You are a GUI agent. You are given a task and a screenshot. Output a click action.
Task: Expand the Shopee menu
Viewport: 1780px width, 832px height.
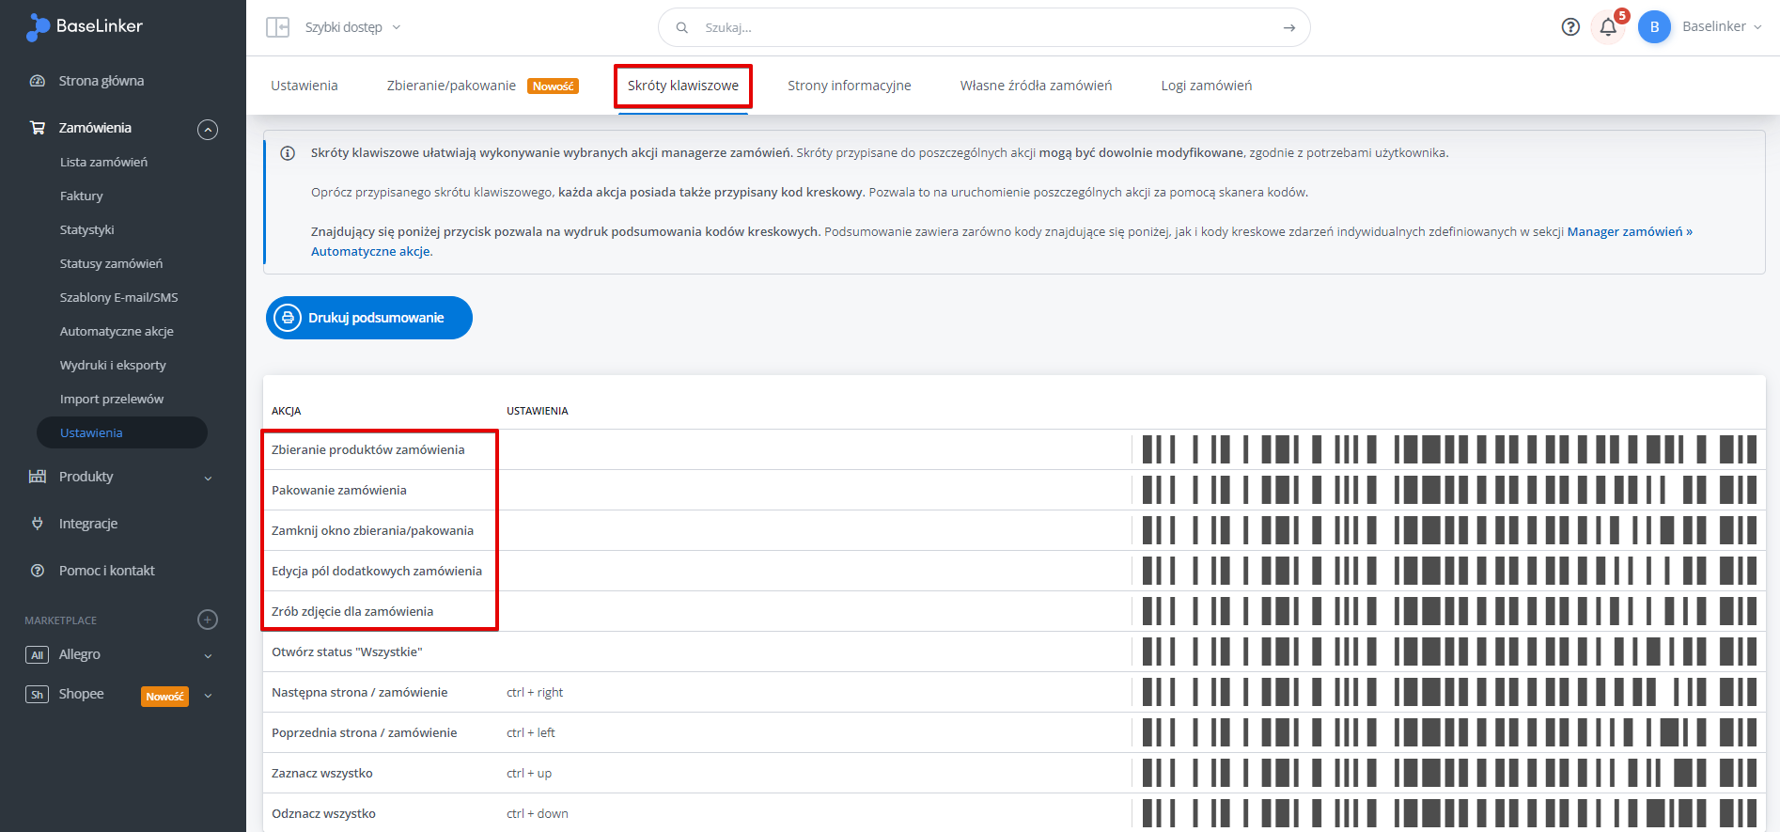pos(208,696)
